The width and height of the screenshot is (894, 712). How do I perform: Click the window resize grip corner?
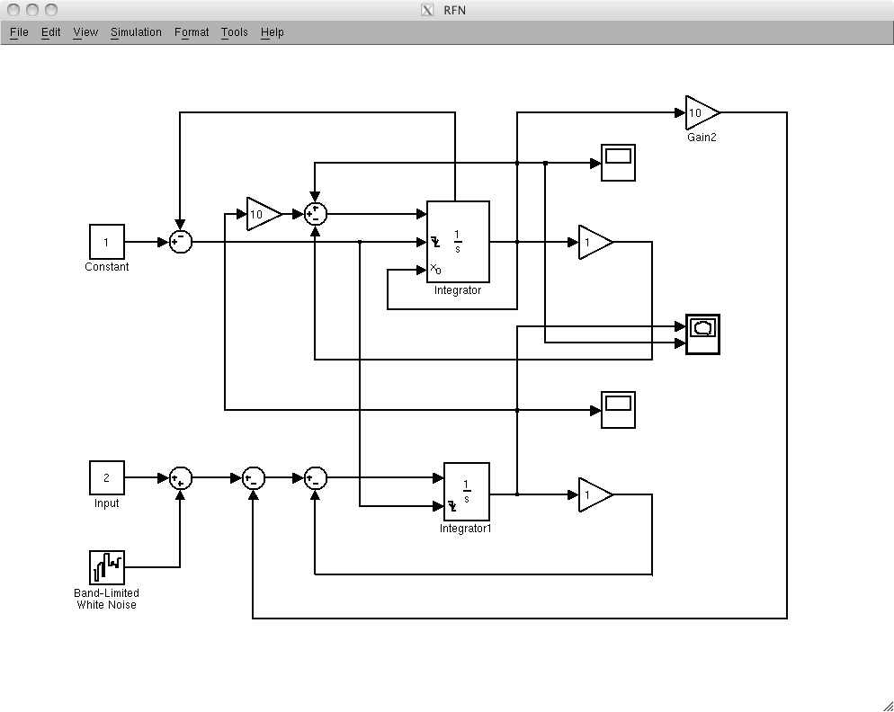[886, 704]
